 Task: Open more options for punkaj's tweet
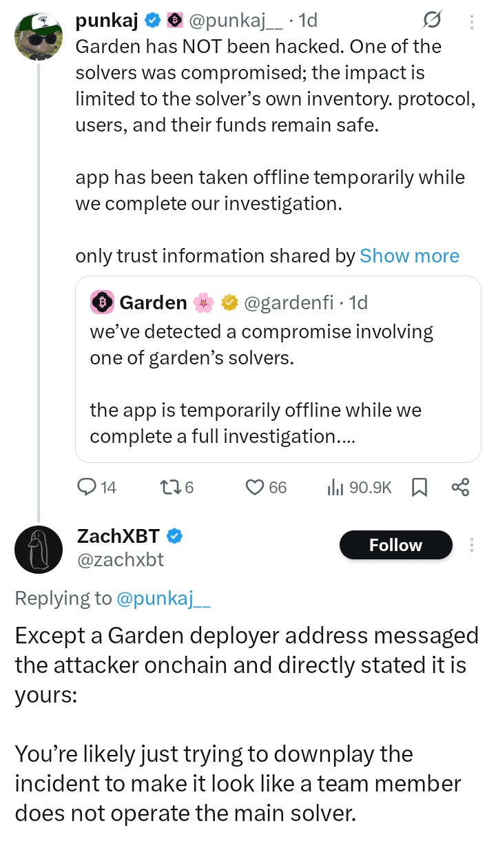(x=472, y=21)
